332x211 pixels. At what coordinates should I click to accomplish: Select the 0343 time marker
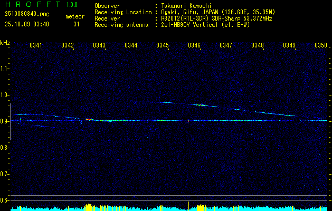coord(99,46)
